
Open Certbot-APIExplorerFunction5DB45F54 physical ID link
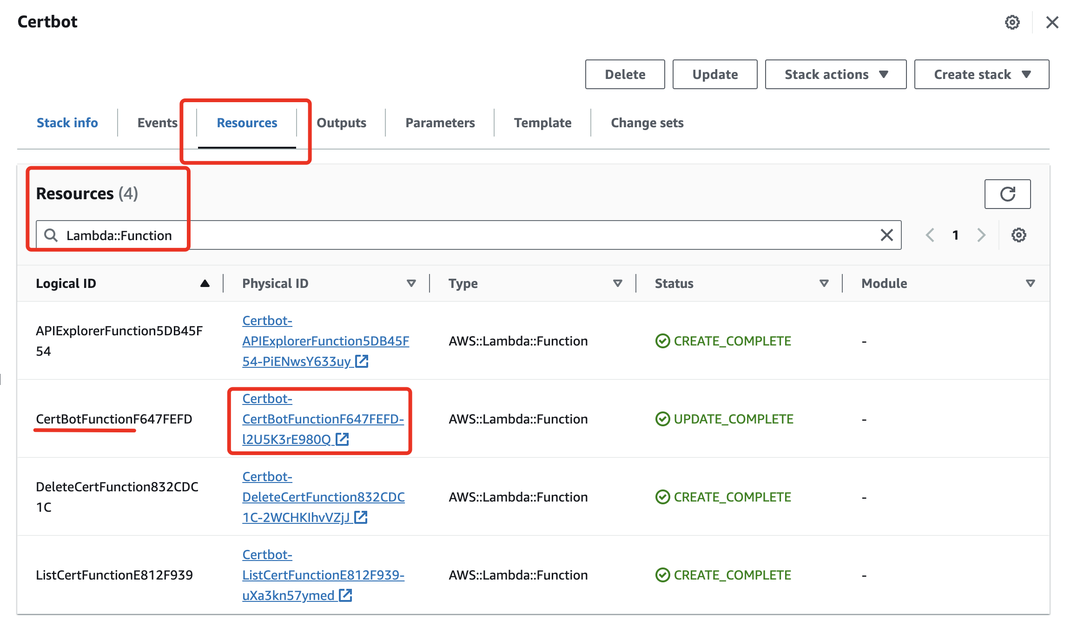click(325, 341)
